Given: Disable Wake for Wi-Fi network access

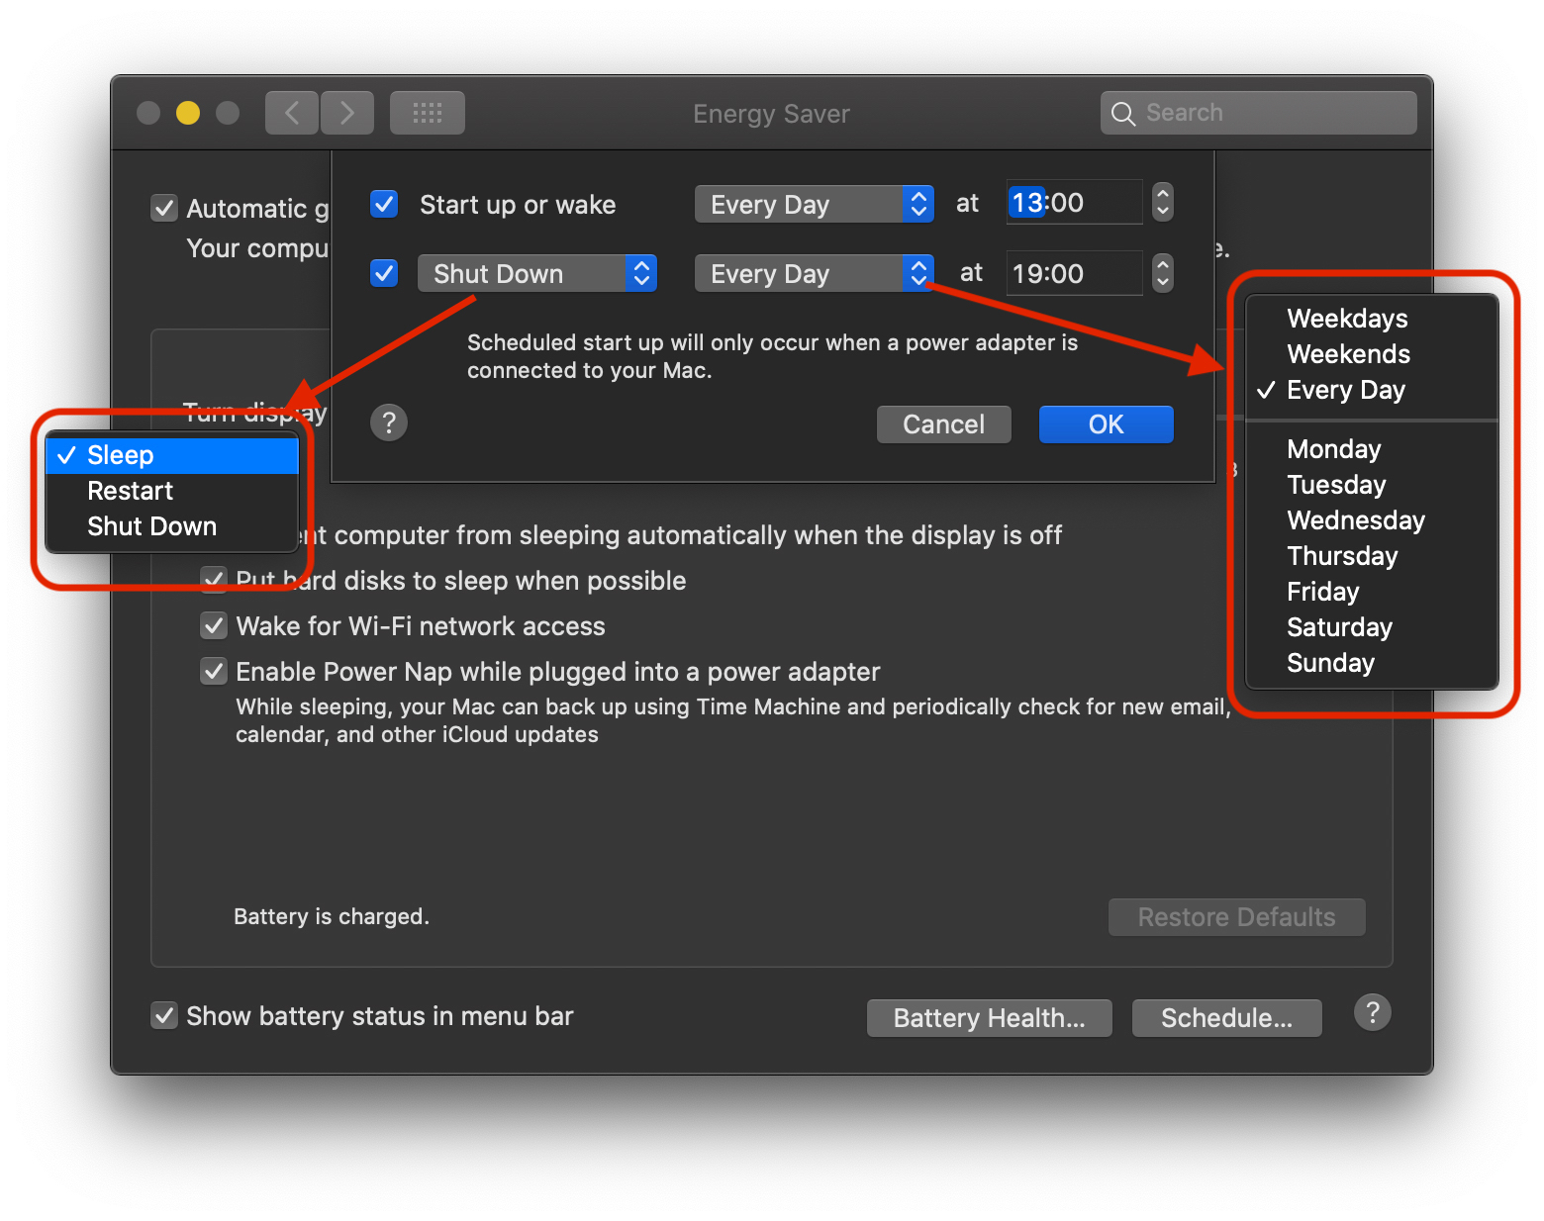Looking at the screenshot, I should 214,625.
